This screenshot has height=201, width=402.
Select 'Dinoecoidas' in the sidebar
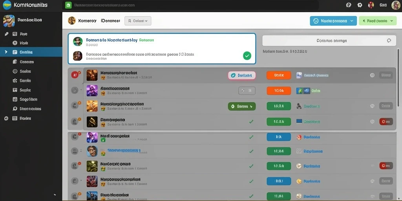tap(30, 109)
